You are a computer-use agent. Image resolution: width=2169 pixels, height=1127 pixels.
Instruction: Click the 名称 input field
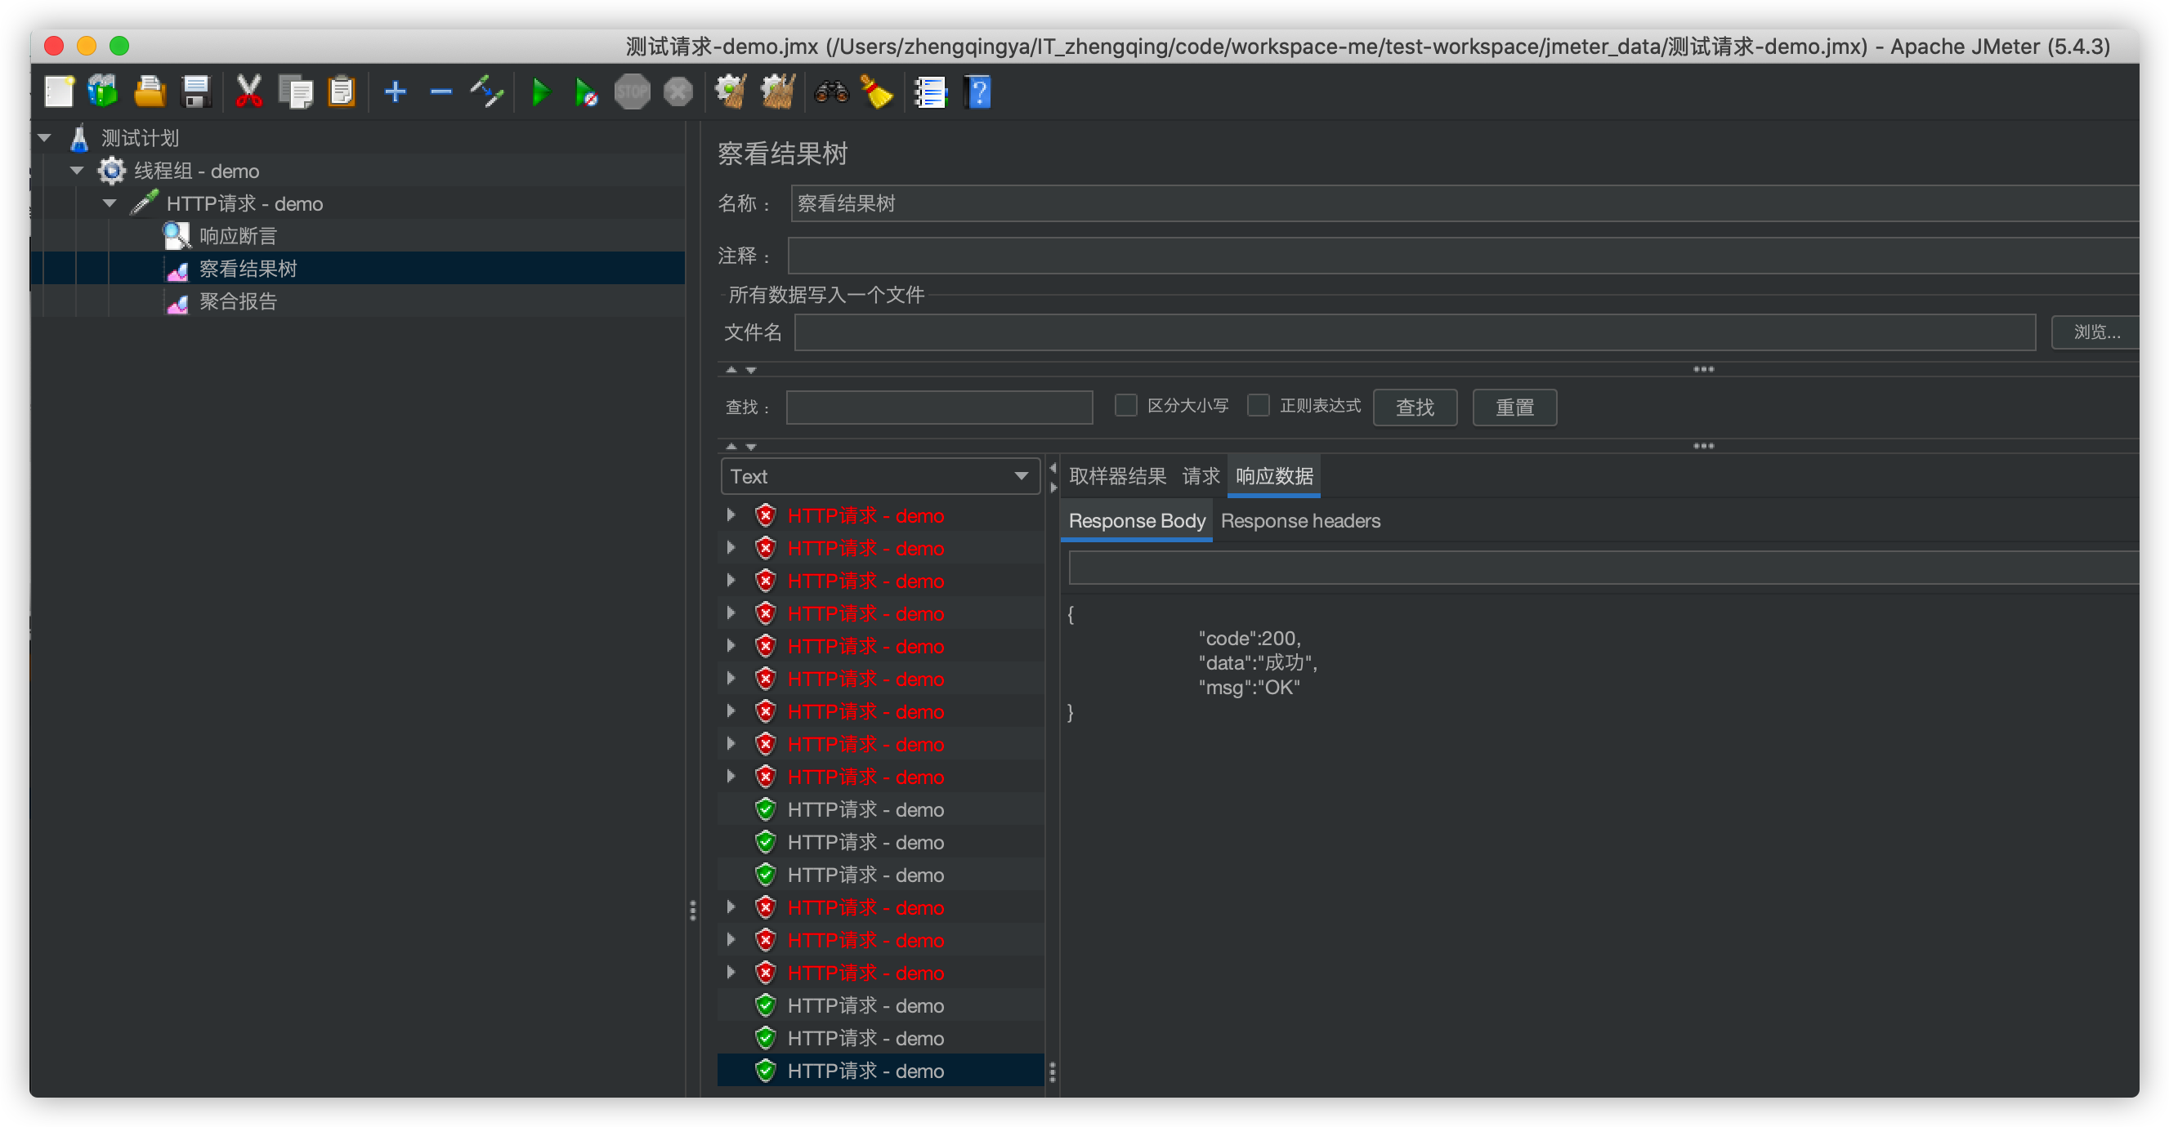1465,203
